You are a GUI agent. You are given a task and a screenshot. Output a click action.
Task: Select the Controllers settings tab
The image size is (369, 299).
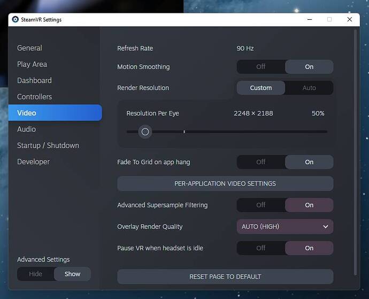[34, 97]
